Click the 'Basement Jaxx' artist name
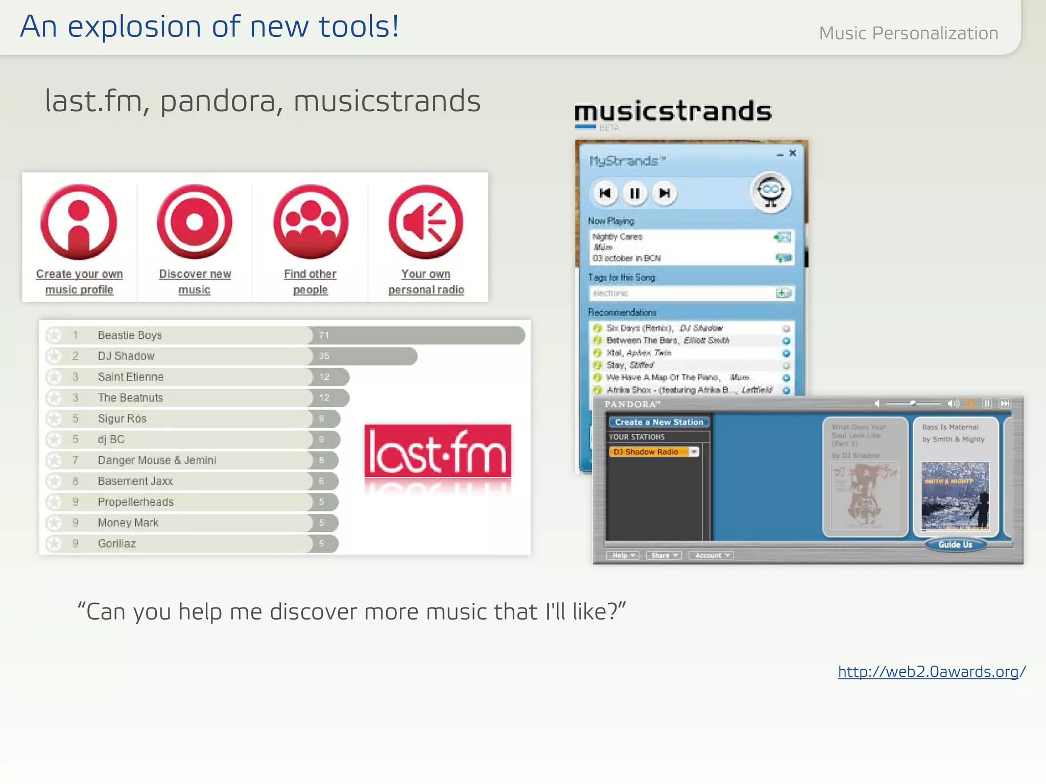The image size is (1046, 784). pyautogui.click(x=135, y=481)
